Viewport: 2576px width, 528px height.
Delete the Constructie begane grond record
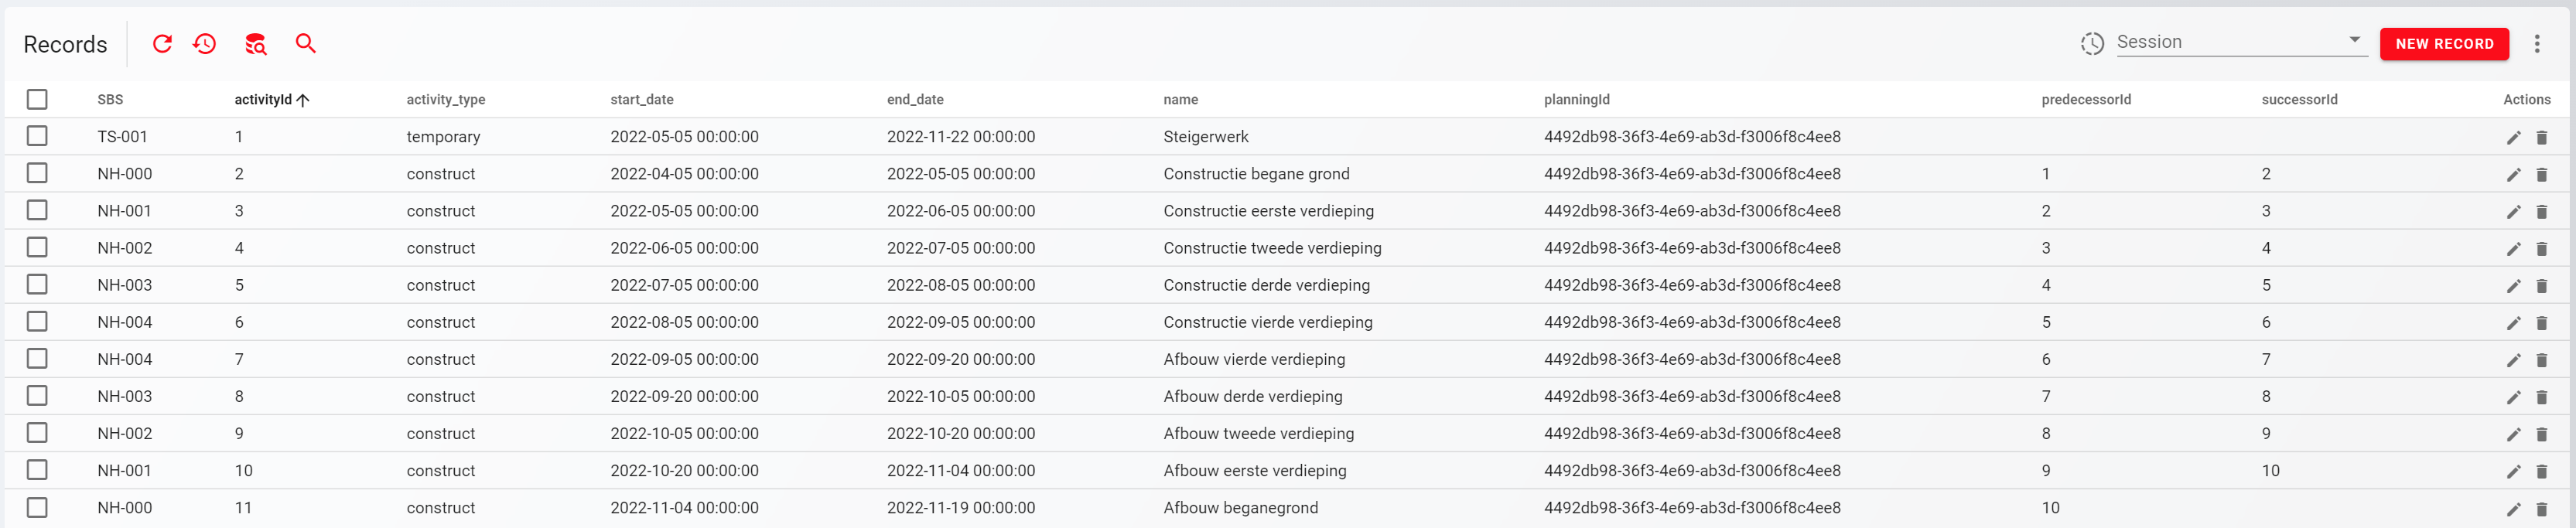click(x=2541, y=175)
